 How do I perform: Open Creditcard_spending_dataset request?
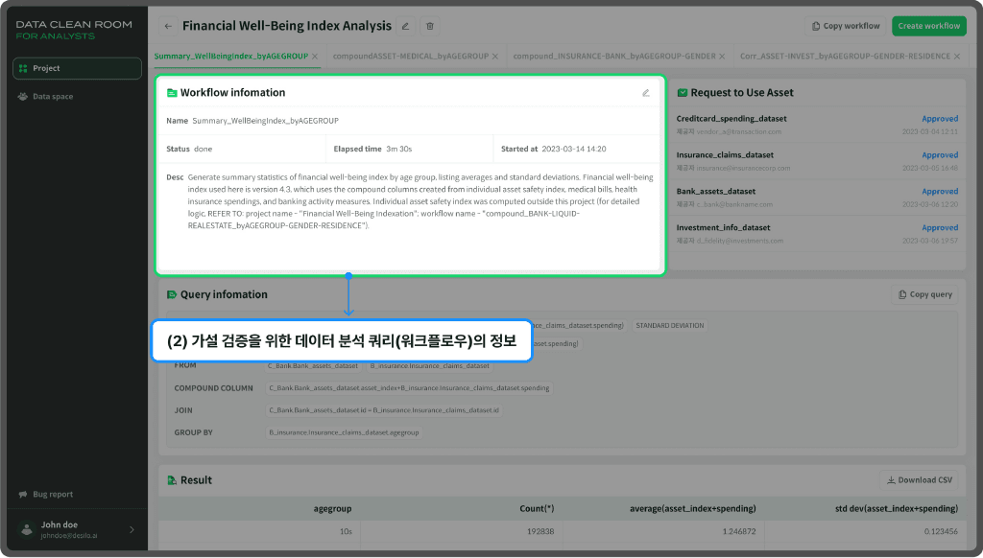[x=817, y=125]
